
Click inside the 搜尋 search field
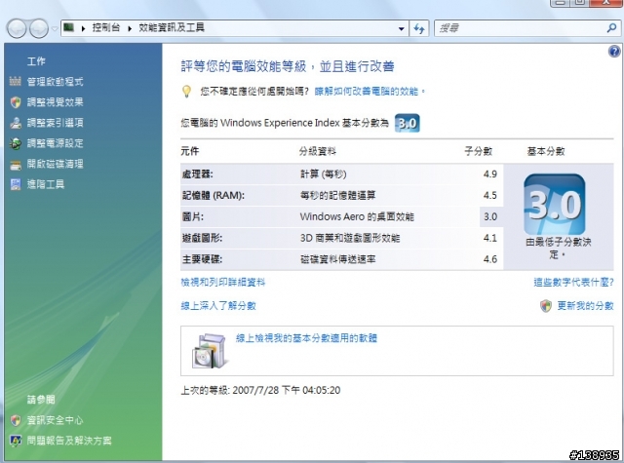click(x=520, y=28)
